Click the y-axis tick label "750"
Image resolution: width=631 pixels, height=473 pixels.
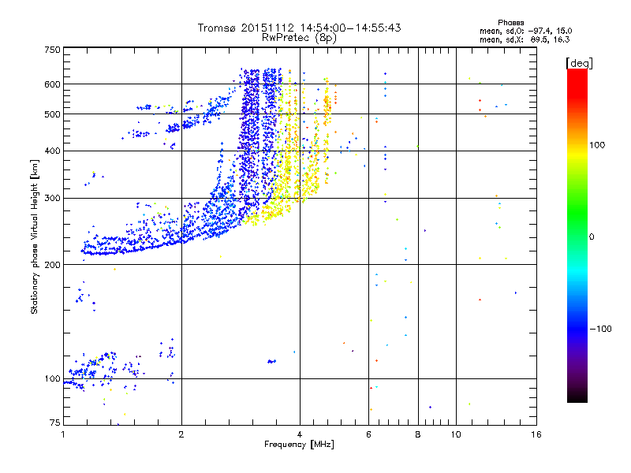coord(52,50)
